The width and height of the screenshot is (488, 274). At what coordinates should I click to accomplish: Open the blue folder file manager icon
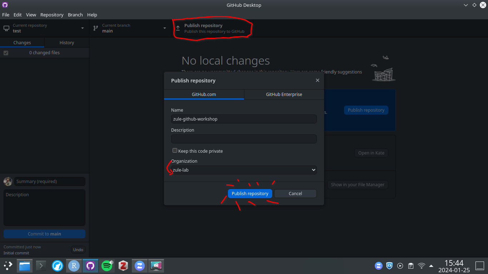coord(25,266)
